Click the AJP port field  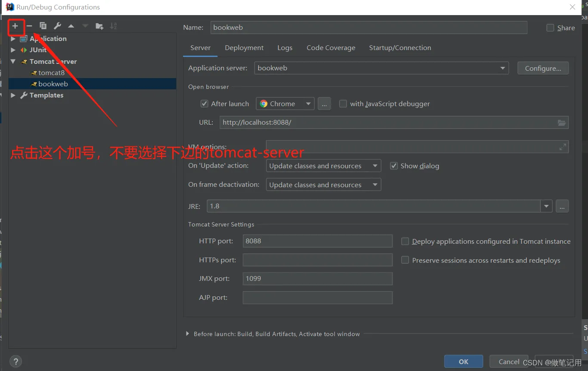(x=317, y=298)
